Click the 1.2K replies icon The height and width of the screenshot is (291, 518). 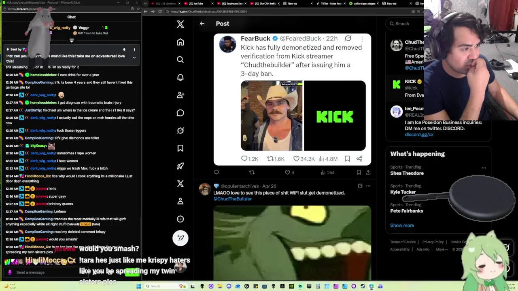(244, 159)
